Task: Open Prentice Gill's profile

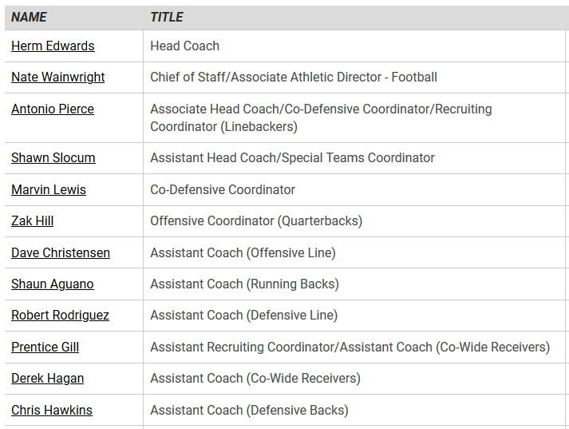Action: coord(45,348)
